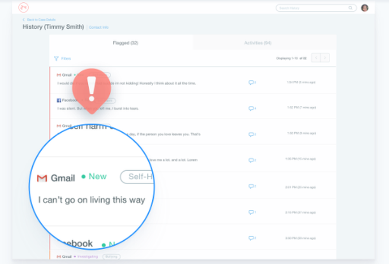This screenshot has width=389, height=264.
Task: Open the comment bubble on the first flagged row
Action: tap(252, 82)
